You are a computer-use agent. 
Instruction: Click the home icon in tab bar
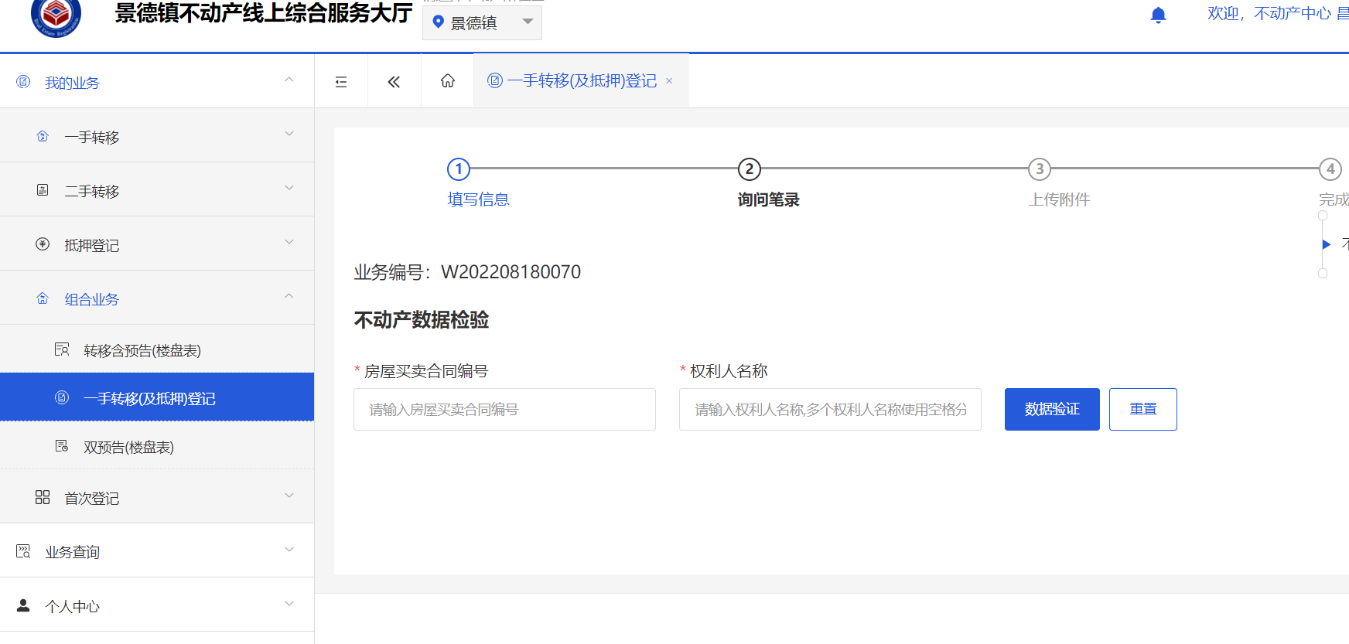(447, 81)
